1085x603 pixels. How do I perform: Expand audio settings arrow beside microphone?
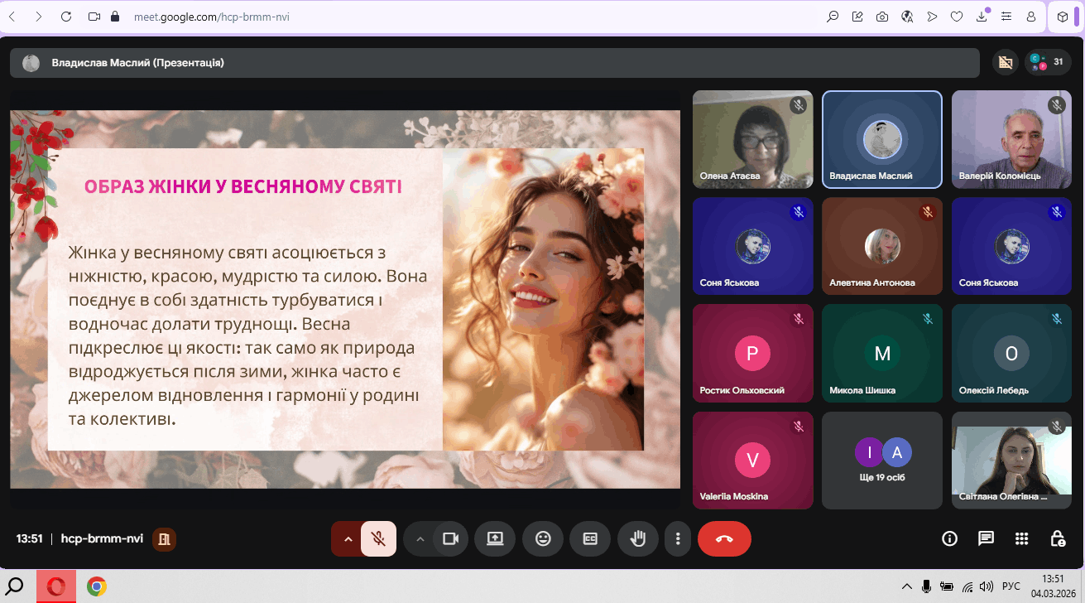348,538
